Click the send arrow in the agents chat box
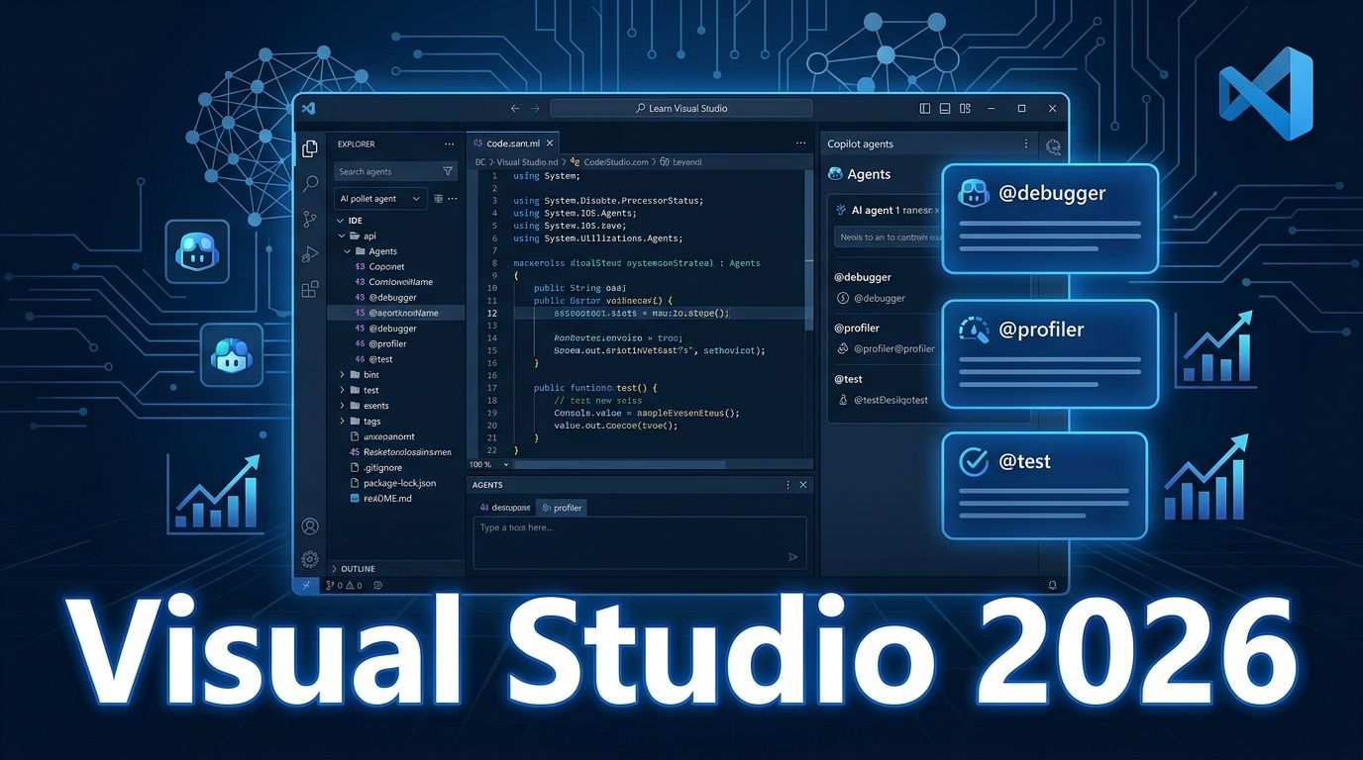The width and height of the screenshot is (1363, 760). pyautogui.click(x=792, y=557)
